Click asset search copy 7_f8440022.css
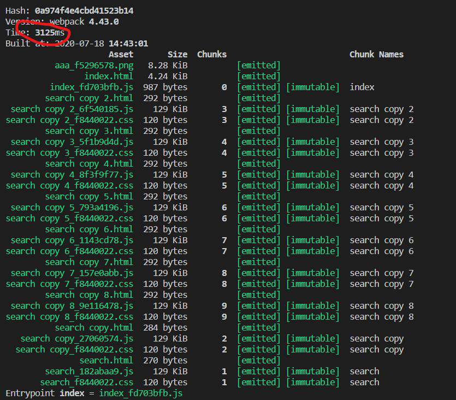Screen dimensions: 456x400 [69, 284]
